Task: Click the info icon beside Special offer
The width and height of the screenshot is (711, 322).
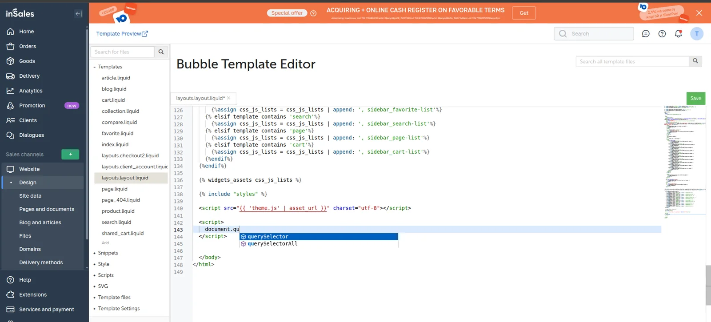Action: click(x=313, y=13)
